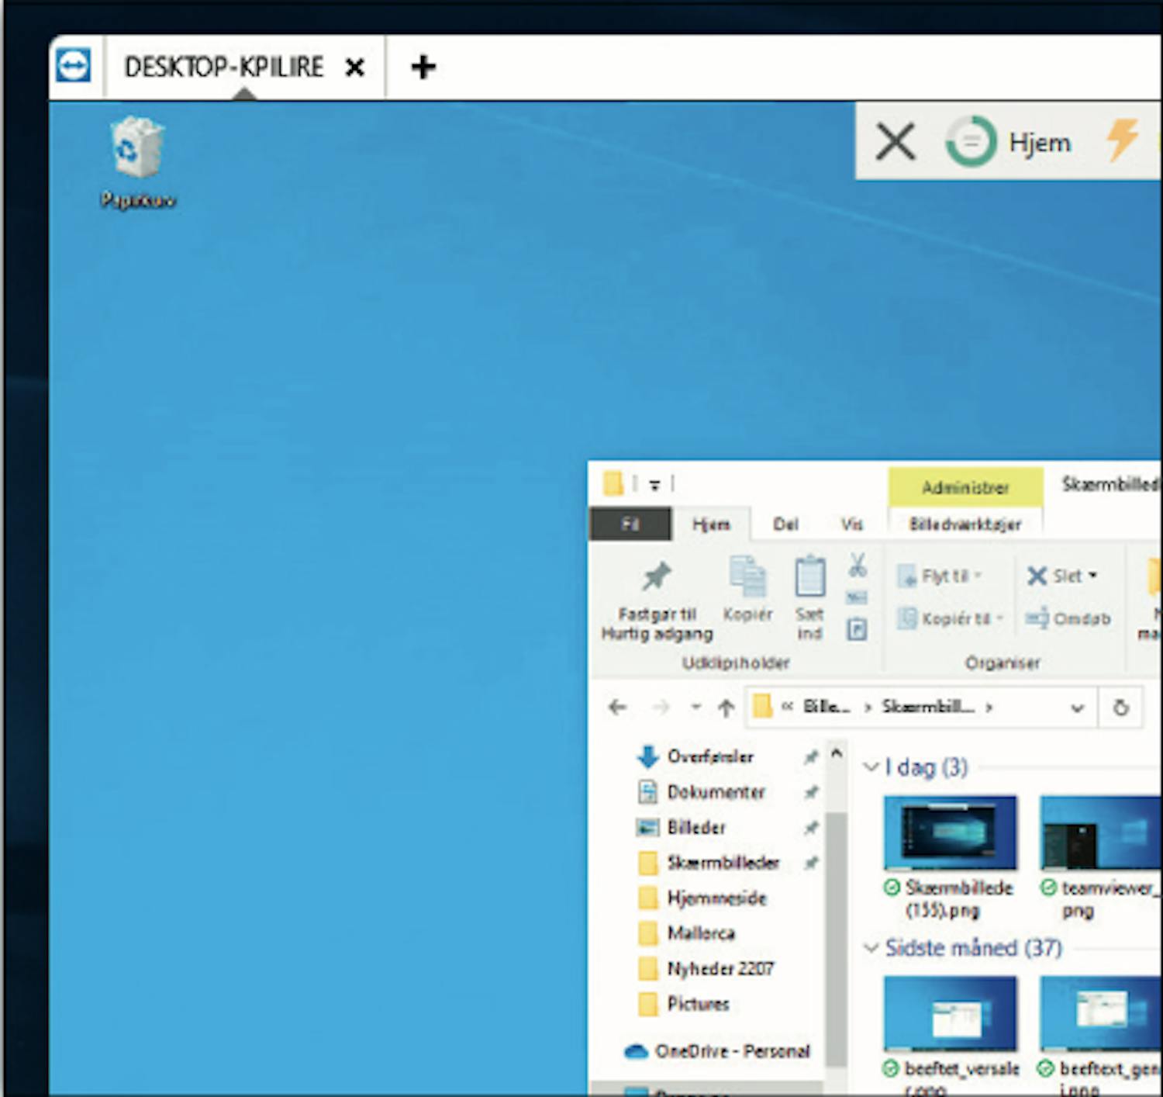1163x1097 pixels.
Task: Open the Vis ribbon tab
Action: pos(851,524)
